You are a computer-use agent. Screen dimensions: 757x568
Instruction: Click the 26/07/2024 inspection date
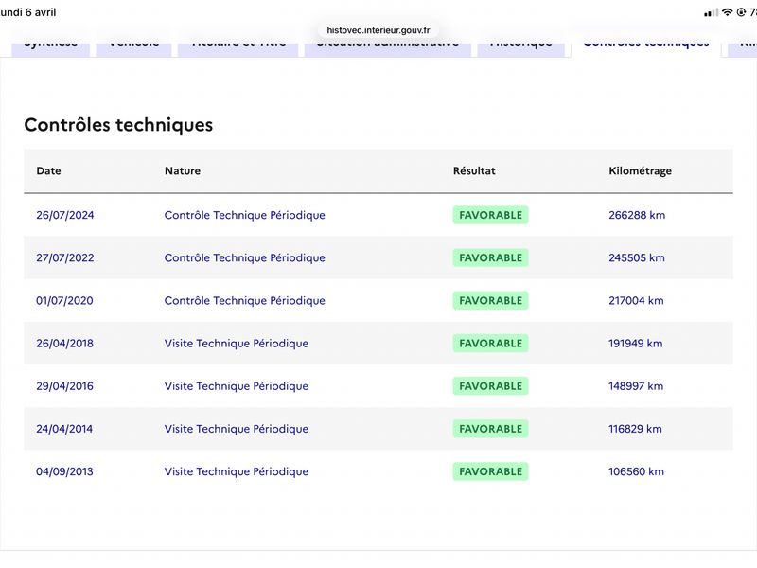click(x=65, y=215)
